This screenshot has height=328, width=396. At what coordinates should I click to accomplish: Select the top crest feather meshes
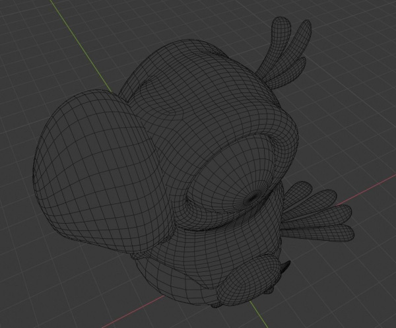[284, 51]
